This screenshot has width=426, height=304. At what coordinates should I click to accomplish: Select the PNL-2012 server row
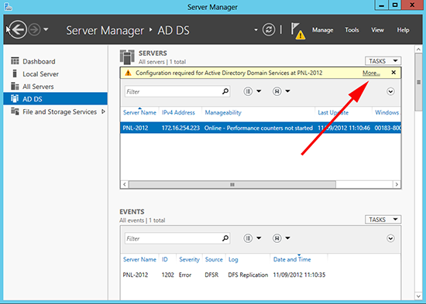[260, 128]
